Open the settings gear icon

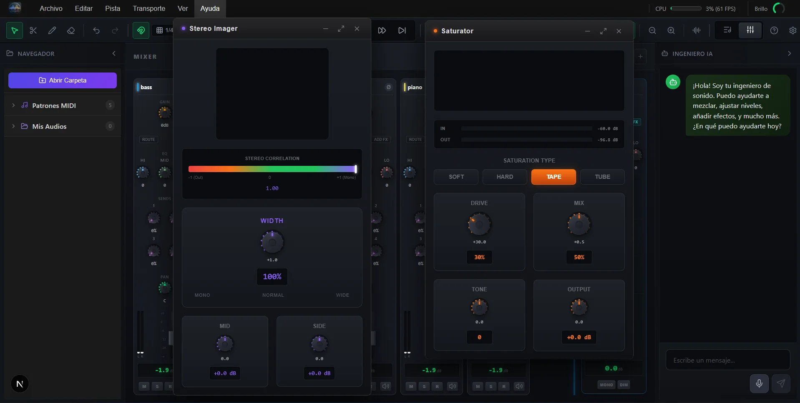[x=792, y=30]
